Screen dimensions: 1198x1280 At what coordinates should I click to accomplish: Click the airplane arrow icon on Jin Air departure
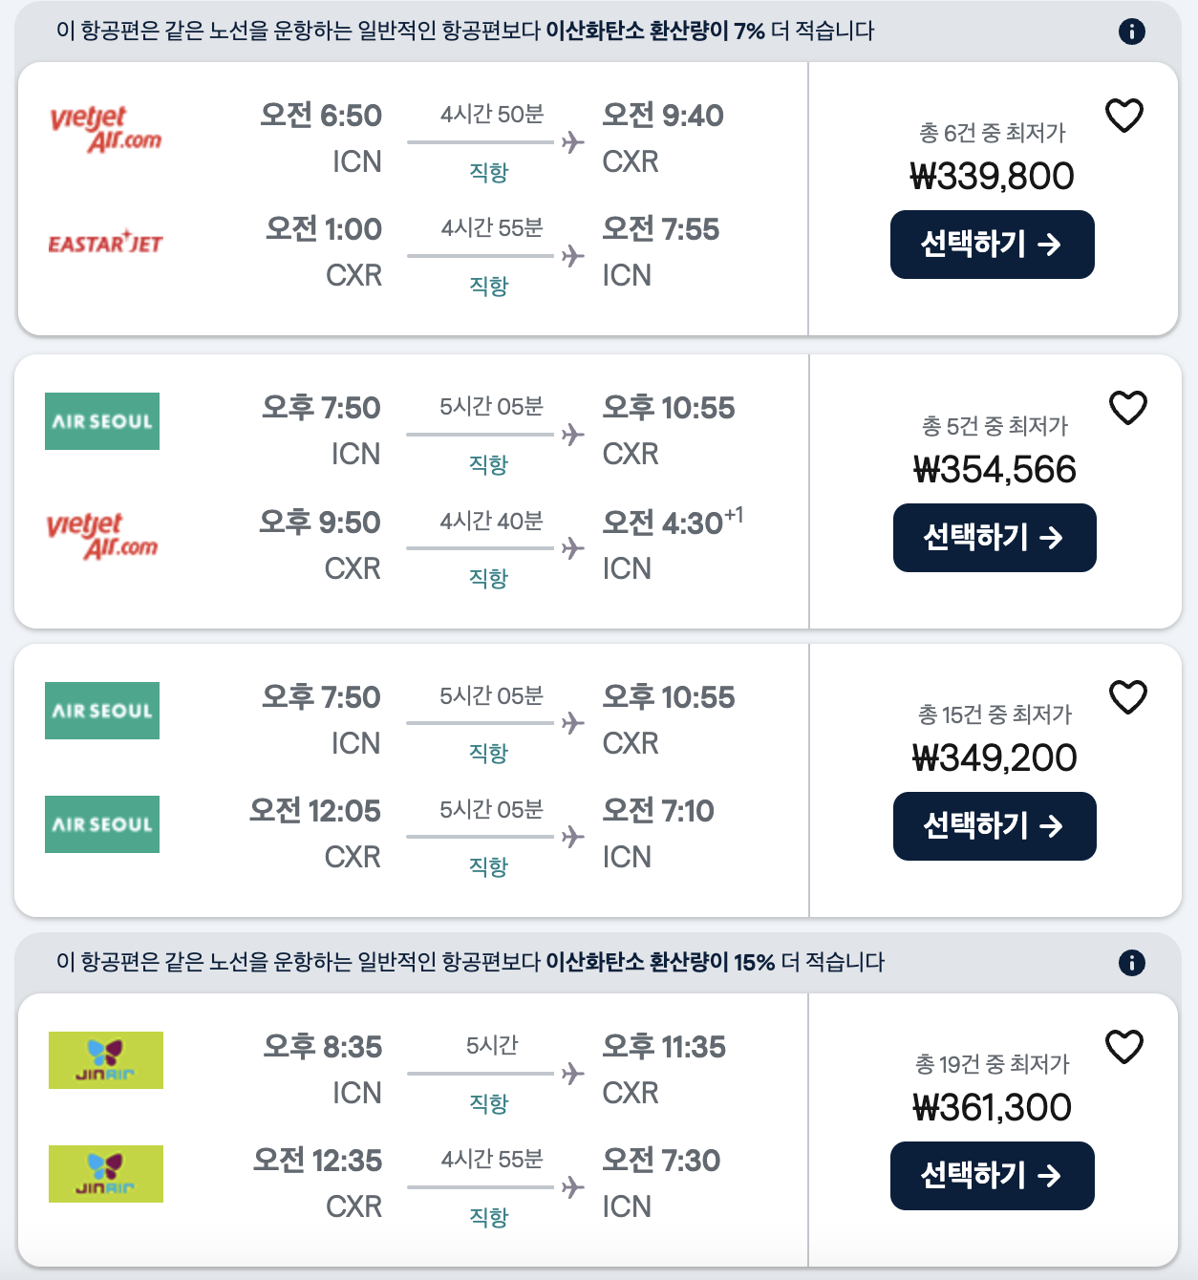point(572,1072)
